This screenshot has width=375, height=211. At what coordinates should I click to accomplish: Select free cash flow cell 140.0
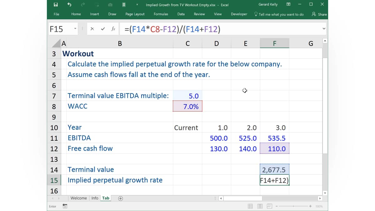click(x=245, y=149)
